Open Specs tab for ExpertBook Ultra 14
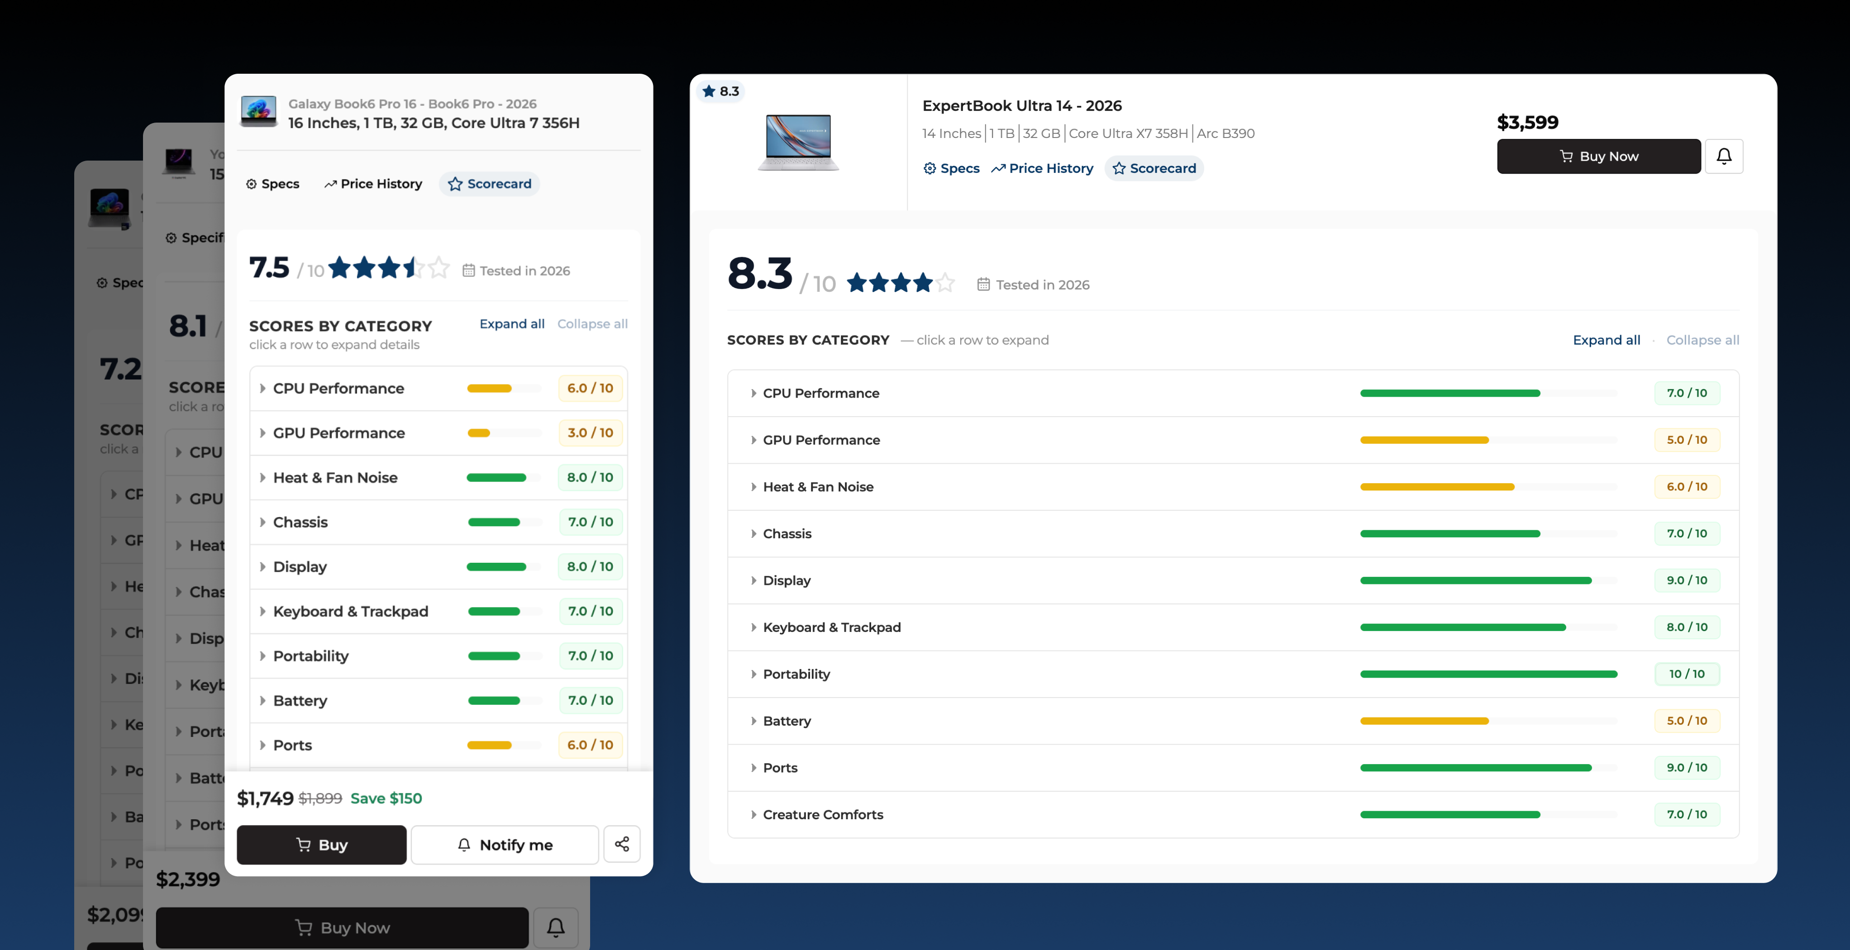 (951, 168)
